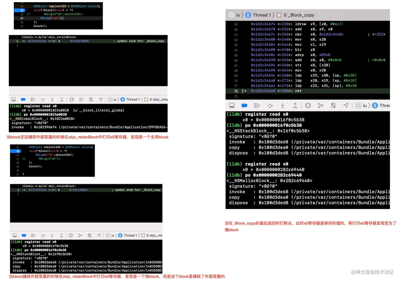This screenshot has width=401, height=282.
Task: Click the red caption ending with "堆block"
Action: click(310, 226)
